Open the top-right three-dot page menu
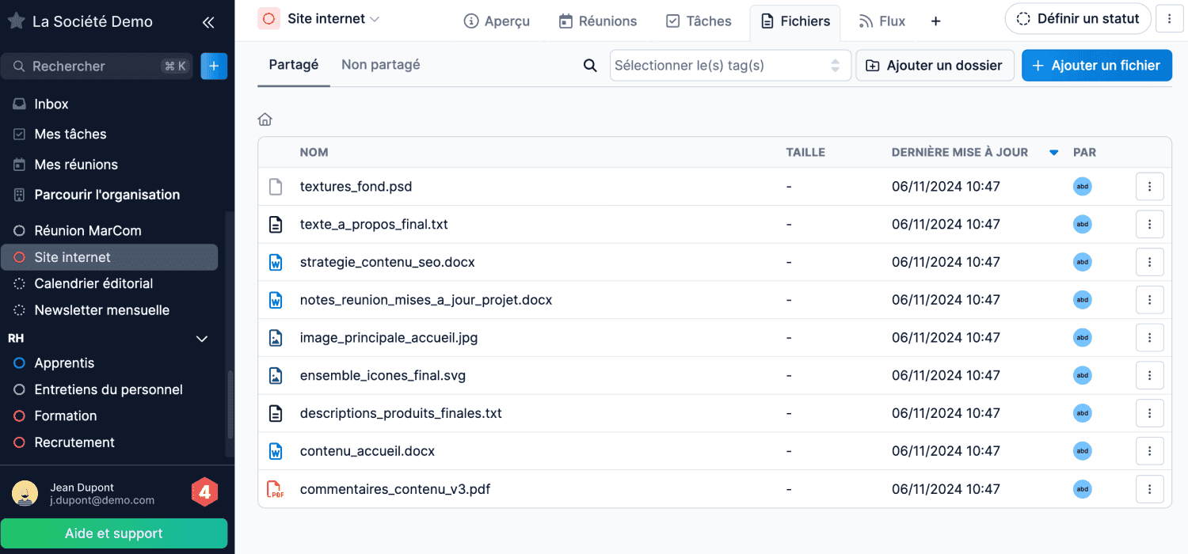 pos(1169,19)
